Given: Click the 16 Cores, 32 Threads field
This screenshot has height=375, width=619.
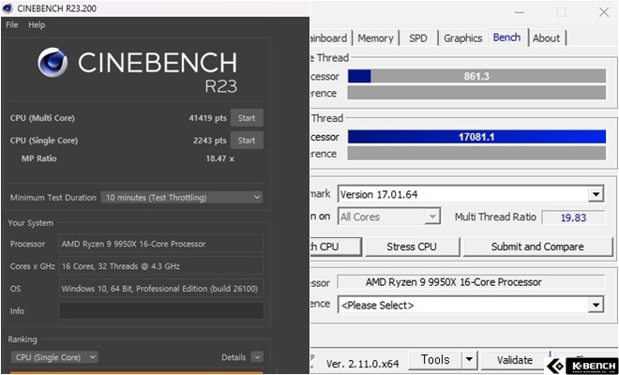Looking at the screenshot, I should pos(161,266).
